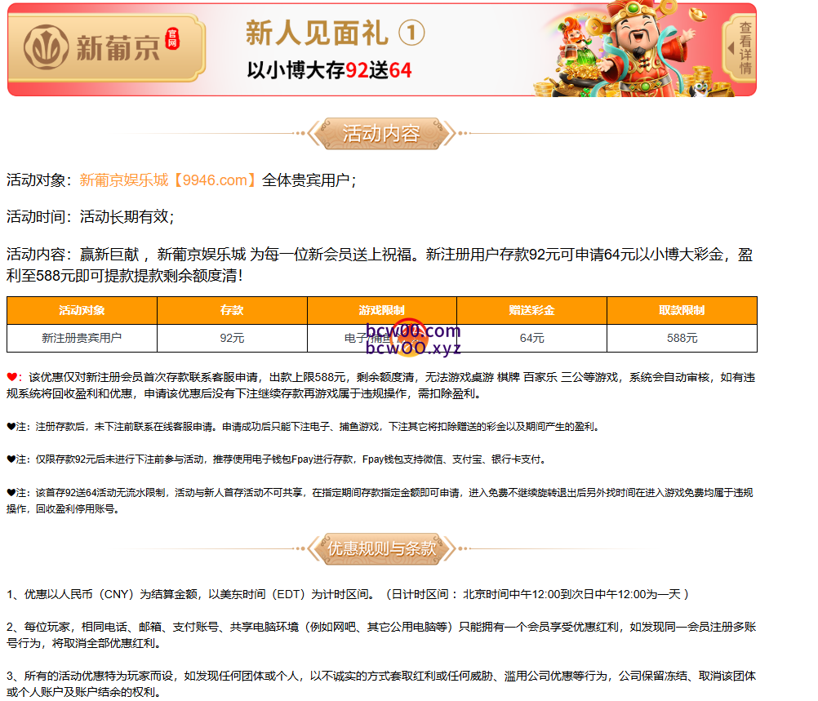Viewport: 818px width, 701px height.
Task: Select the 活动内容 section header
Action: pyautogui.click(x=381, y=134)
